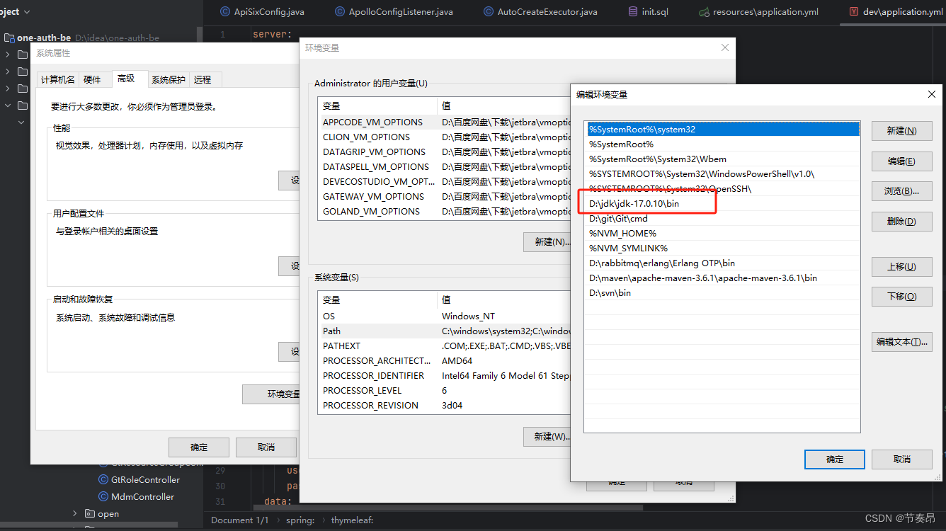
Task: Open the AutoCreateExecutor.java tab
Action: coord(540,11)
